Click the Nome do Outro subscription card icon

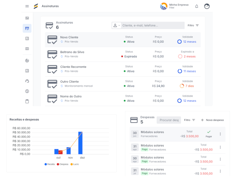[52, 99]
